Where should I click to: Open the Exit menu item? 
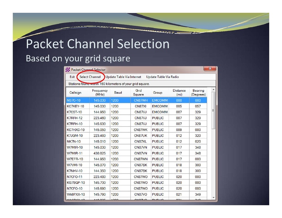(72, 77)
